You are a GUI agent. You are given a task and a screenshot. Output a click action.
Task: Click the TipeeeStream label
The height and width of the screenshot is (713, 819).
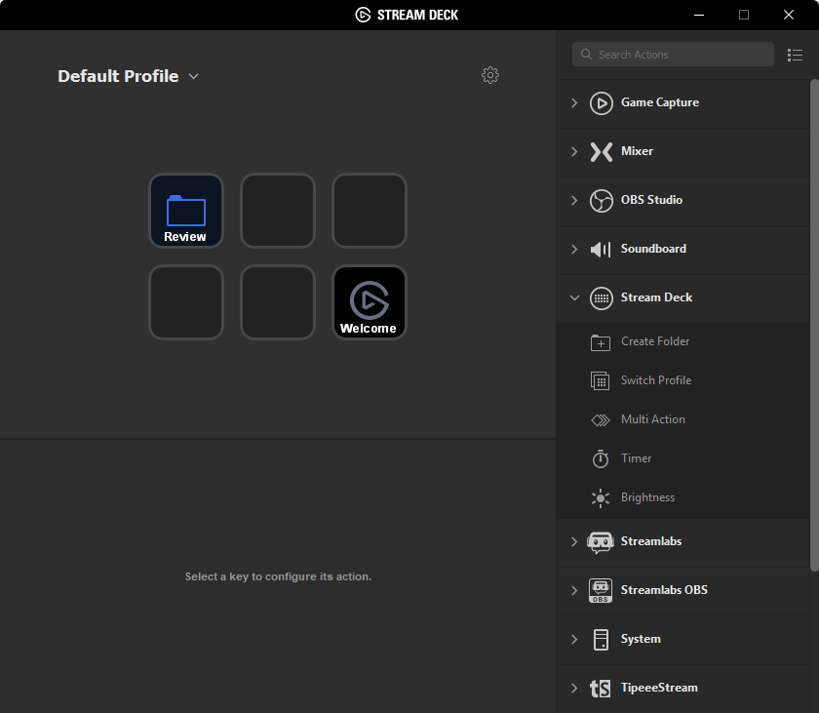coord(659,688)
